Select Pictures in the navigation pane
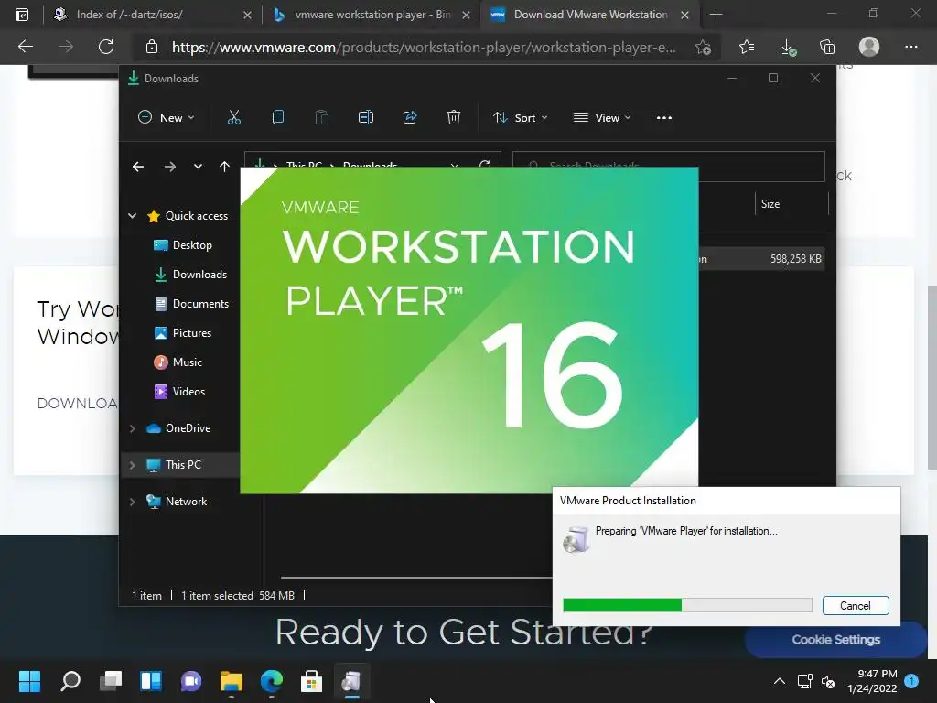937x703 pixels. [x=182, y=333]
